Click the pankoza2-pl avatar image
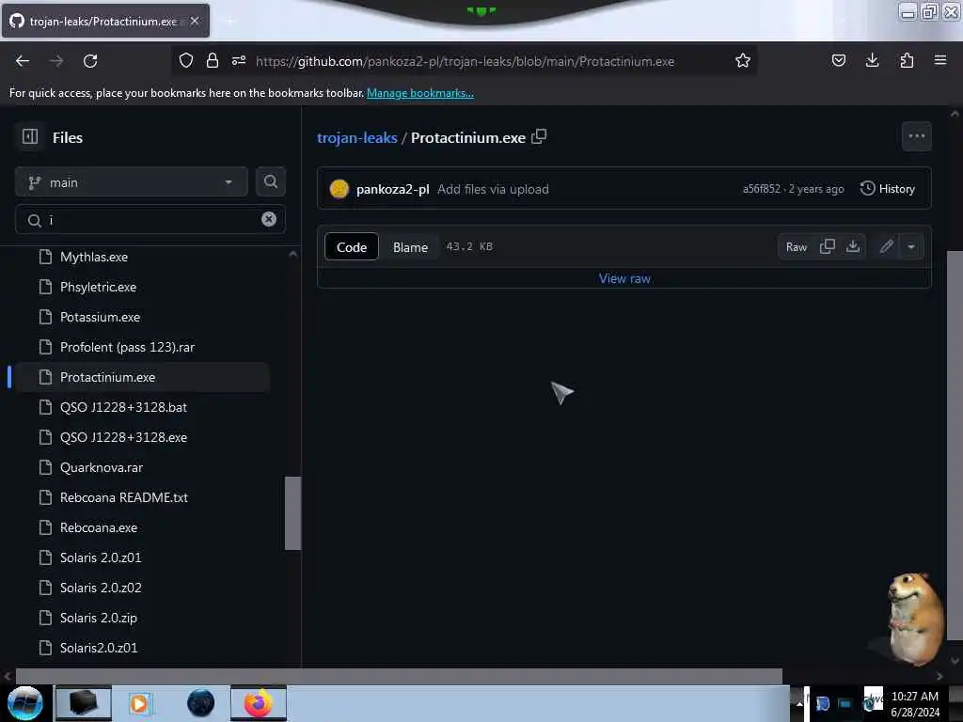Image resolution: width=963 pixels, height=722 pixels. (x=339, y=188)
